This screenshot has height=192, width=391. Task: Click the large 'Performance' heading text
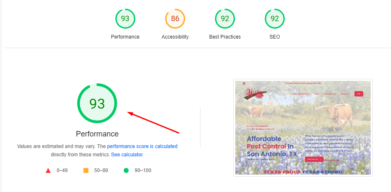tap(97, 134)
